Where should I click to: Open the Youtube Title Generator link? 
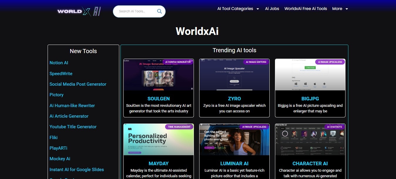[73, 126]
